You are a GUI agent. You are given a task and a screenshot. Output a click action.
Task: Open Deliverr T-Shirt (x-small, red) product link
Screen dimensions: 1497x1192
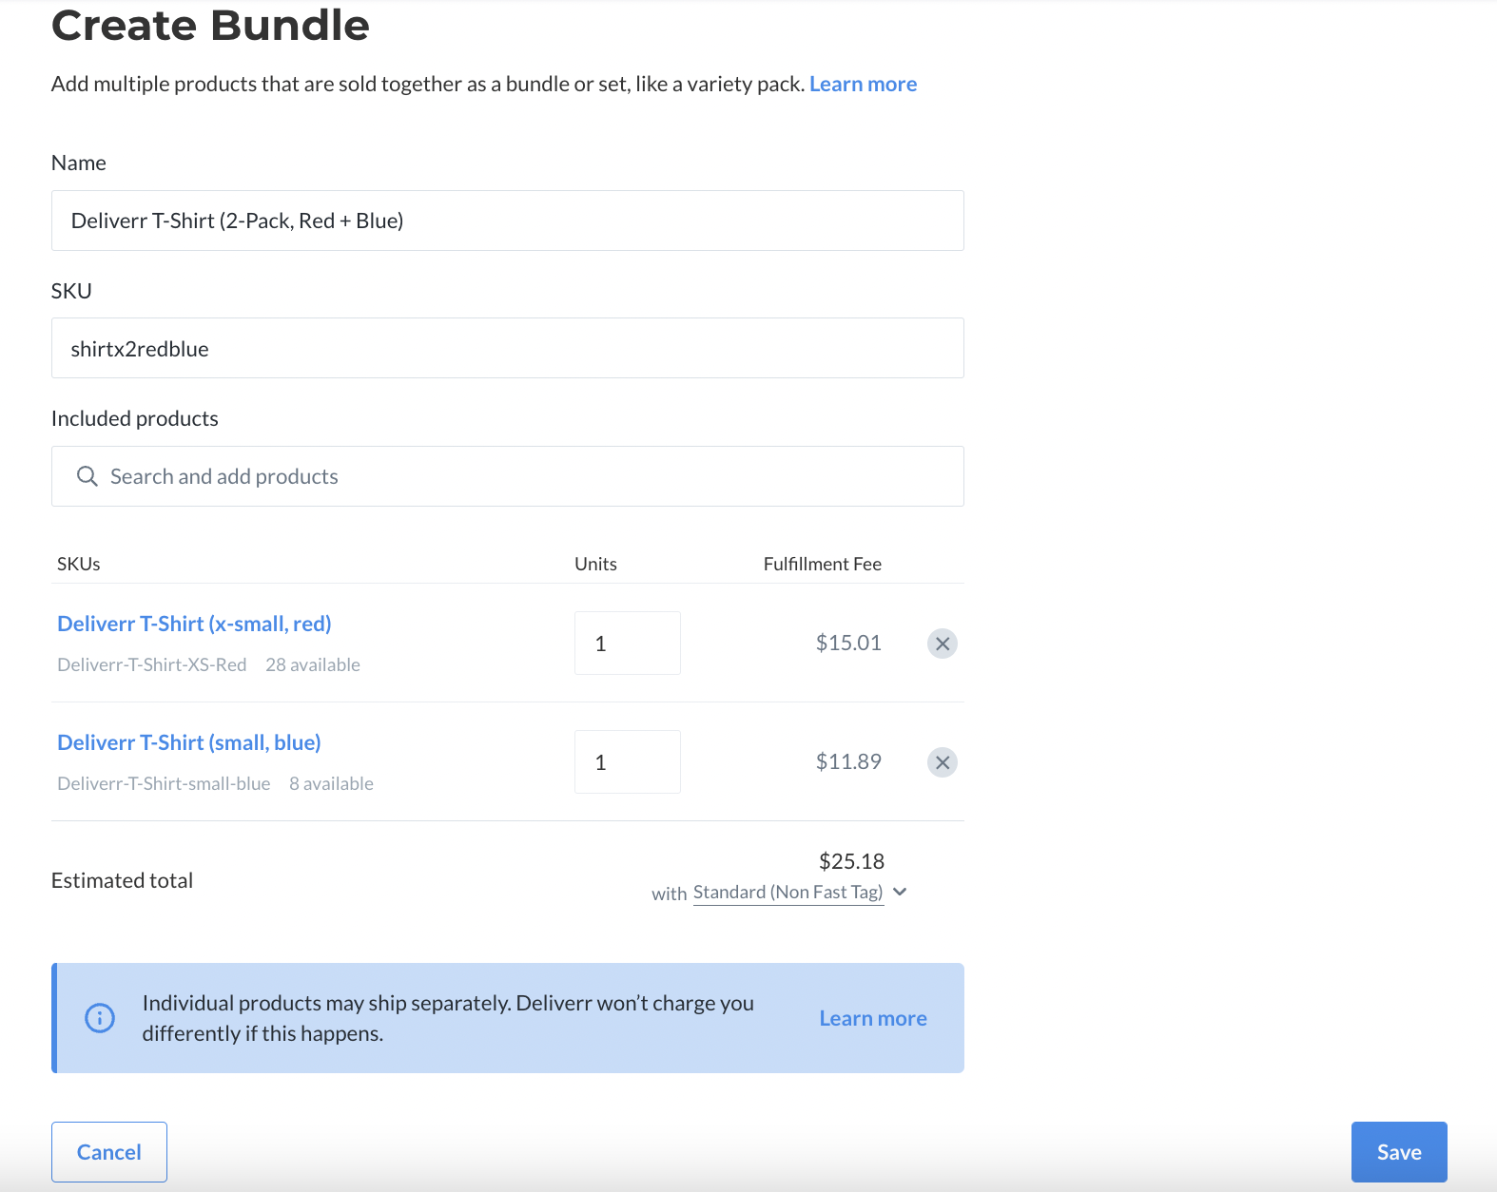(x=194, y=624)
